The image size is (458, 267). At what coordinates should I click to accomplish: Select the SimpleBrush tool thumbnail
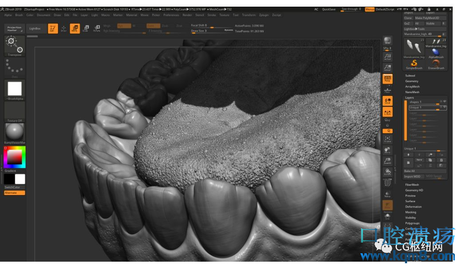(414, 64)
